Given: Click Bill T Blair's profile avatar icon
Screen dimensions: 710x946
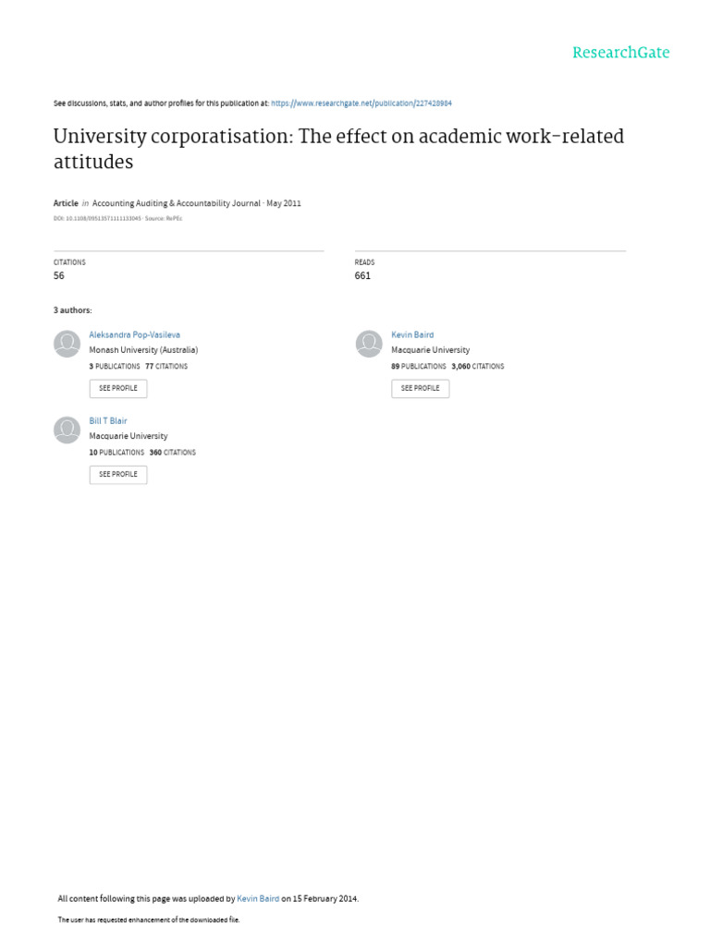Looking at the screenshot, I should click(x=67, y=430).
